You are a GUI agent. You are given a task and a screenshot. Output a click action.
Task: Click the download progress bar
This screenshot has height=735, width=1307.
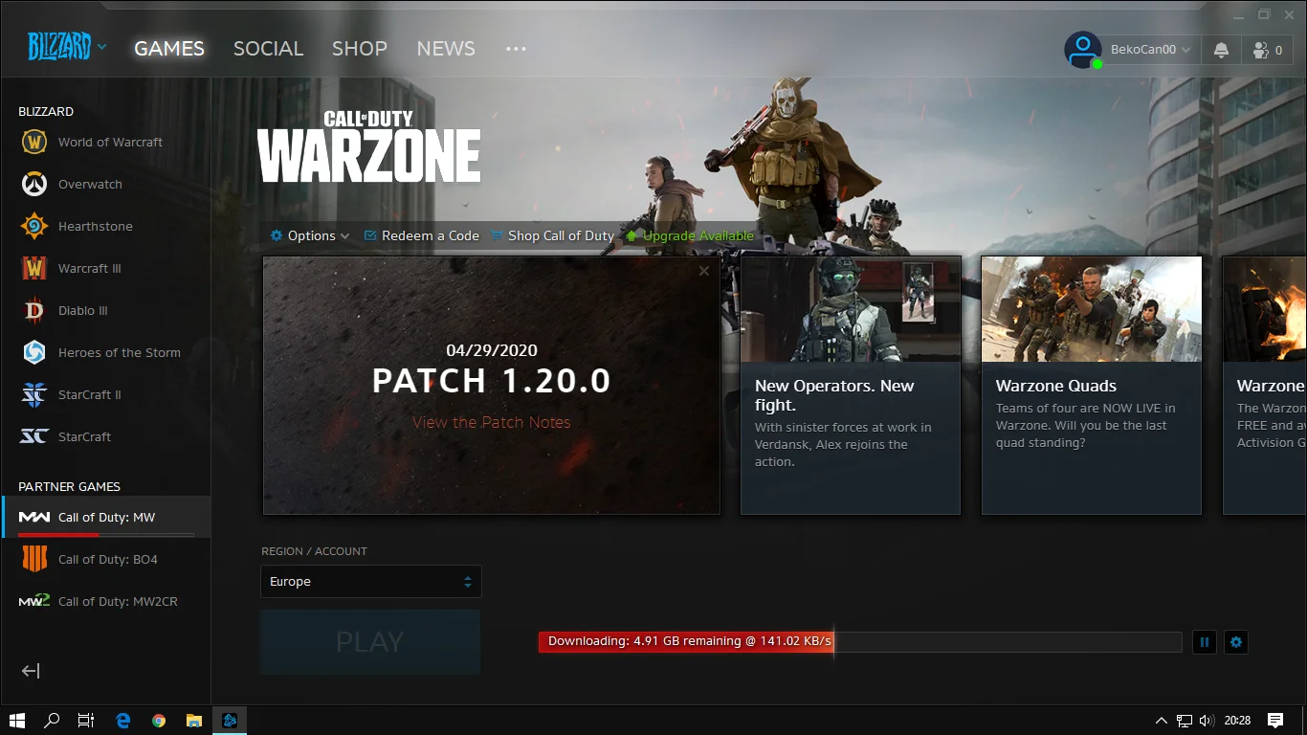click(x=860, y=642)
